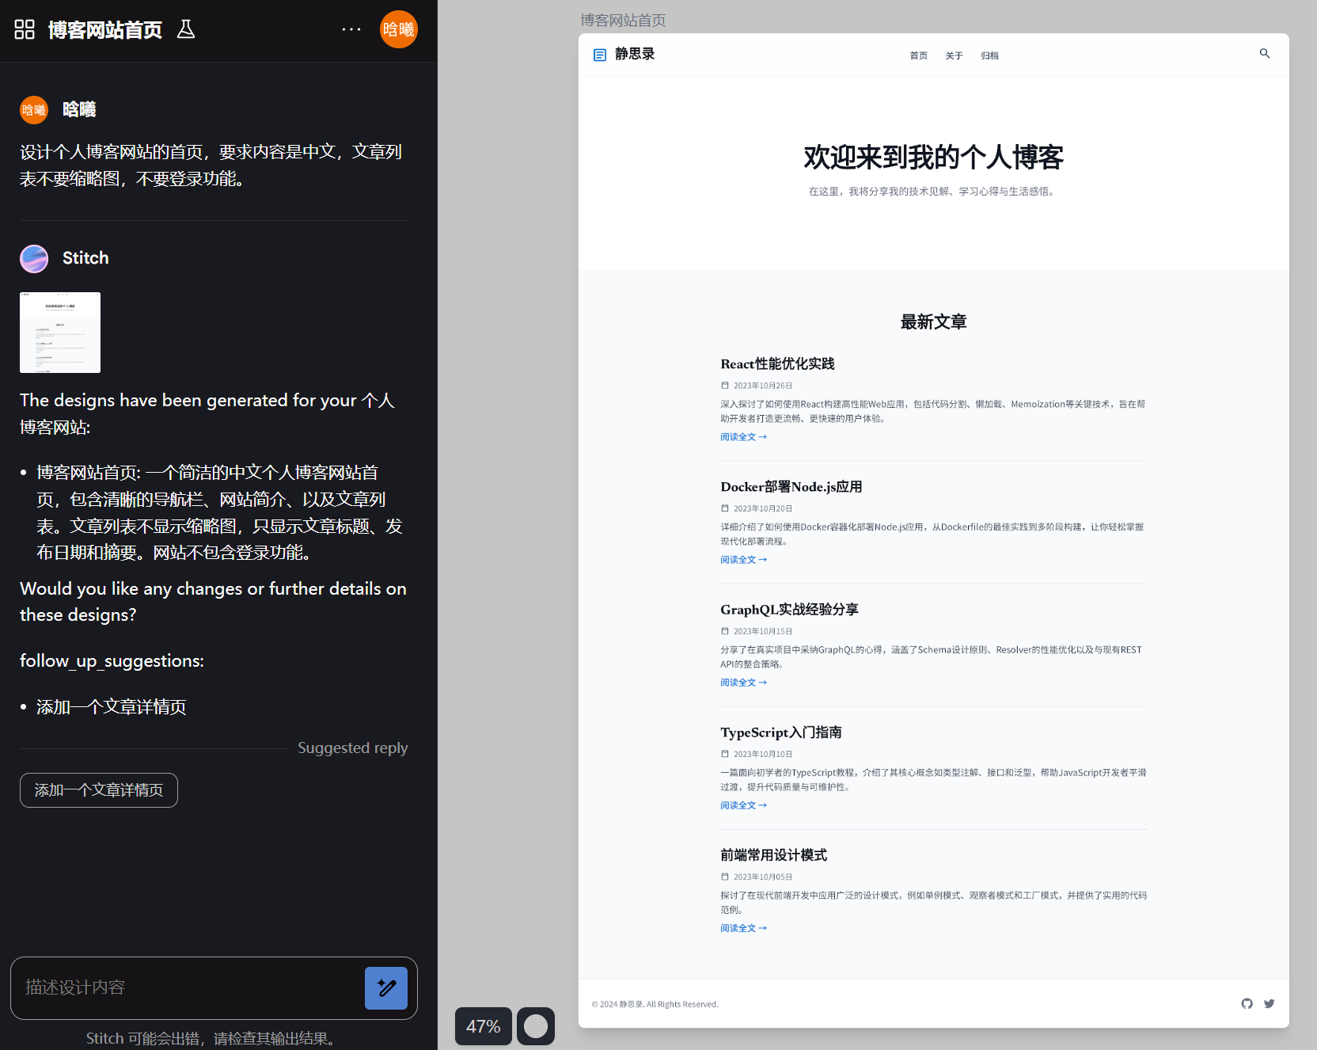The image size is (1317, 1050).
Task: Click the orange user avatar at top
Action: [x=398, y=29]
